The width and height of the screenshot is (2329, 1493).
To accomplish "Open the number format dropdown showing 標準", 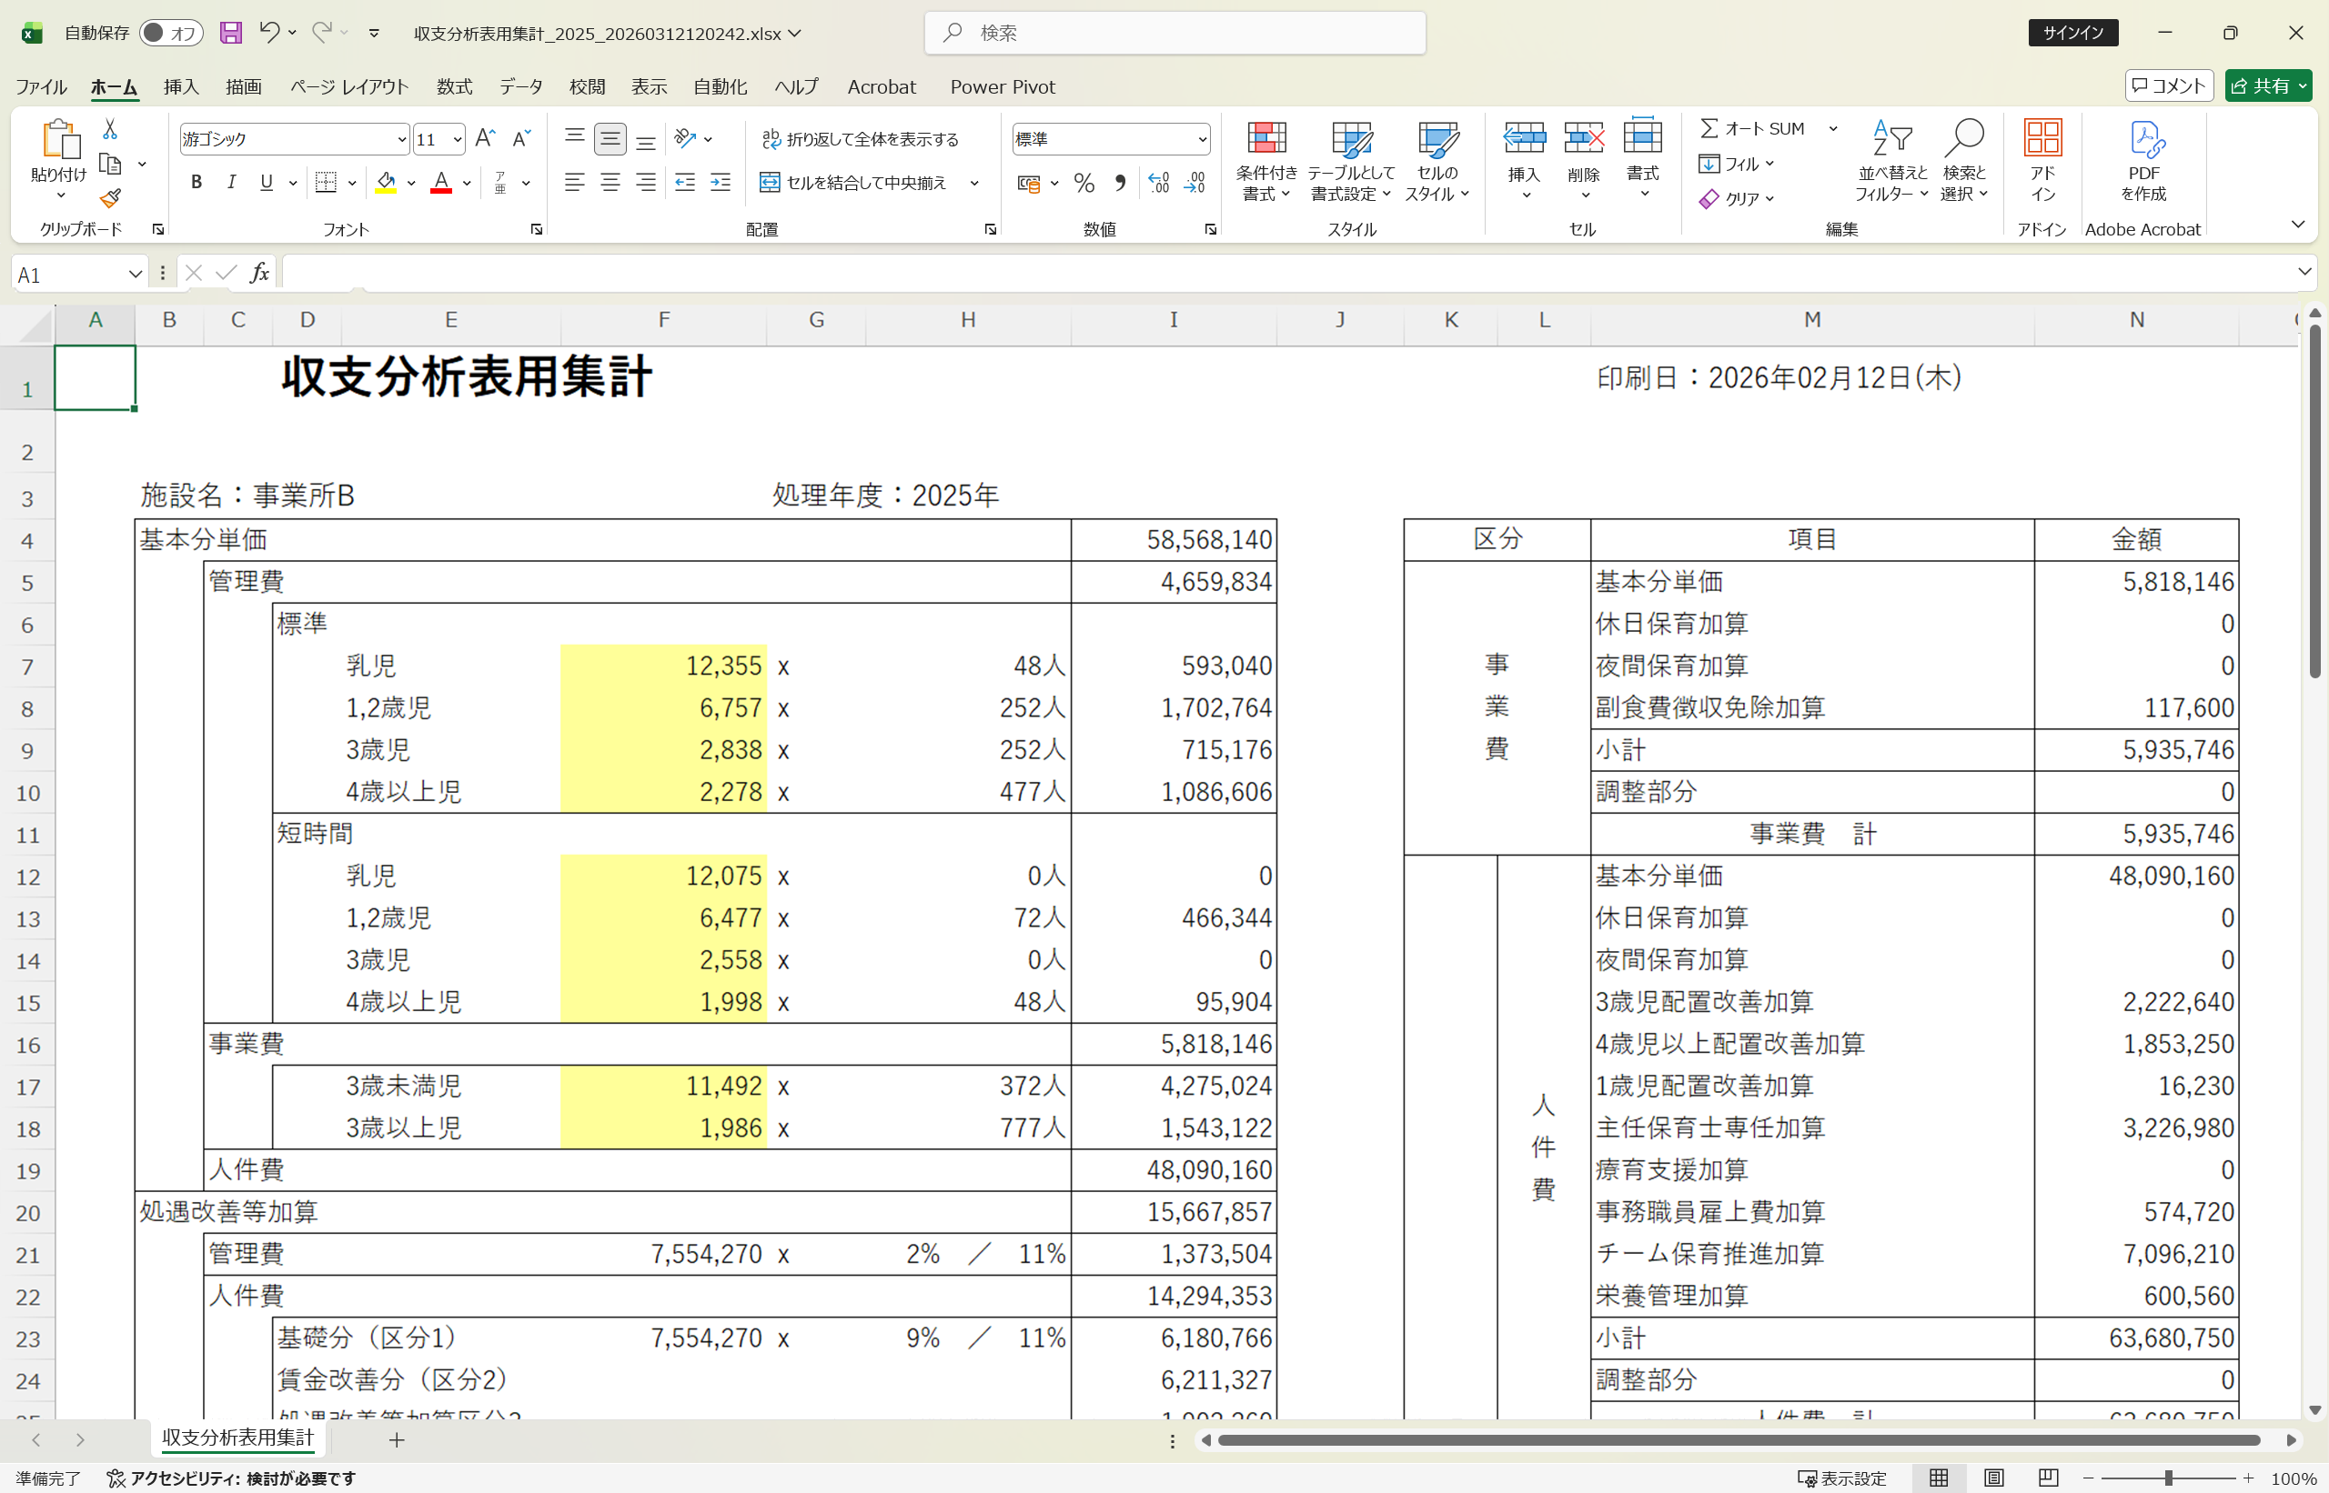I will 1203,140.
